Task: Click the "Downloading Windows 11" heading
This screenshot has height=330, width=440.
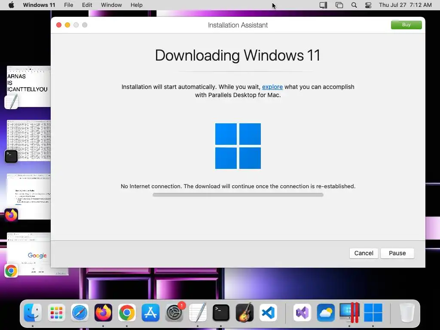Action: tap(238, 55)
